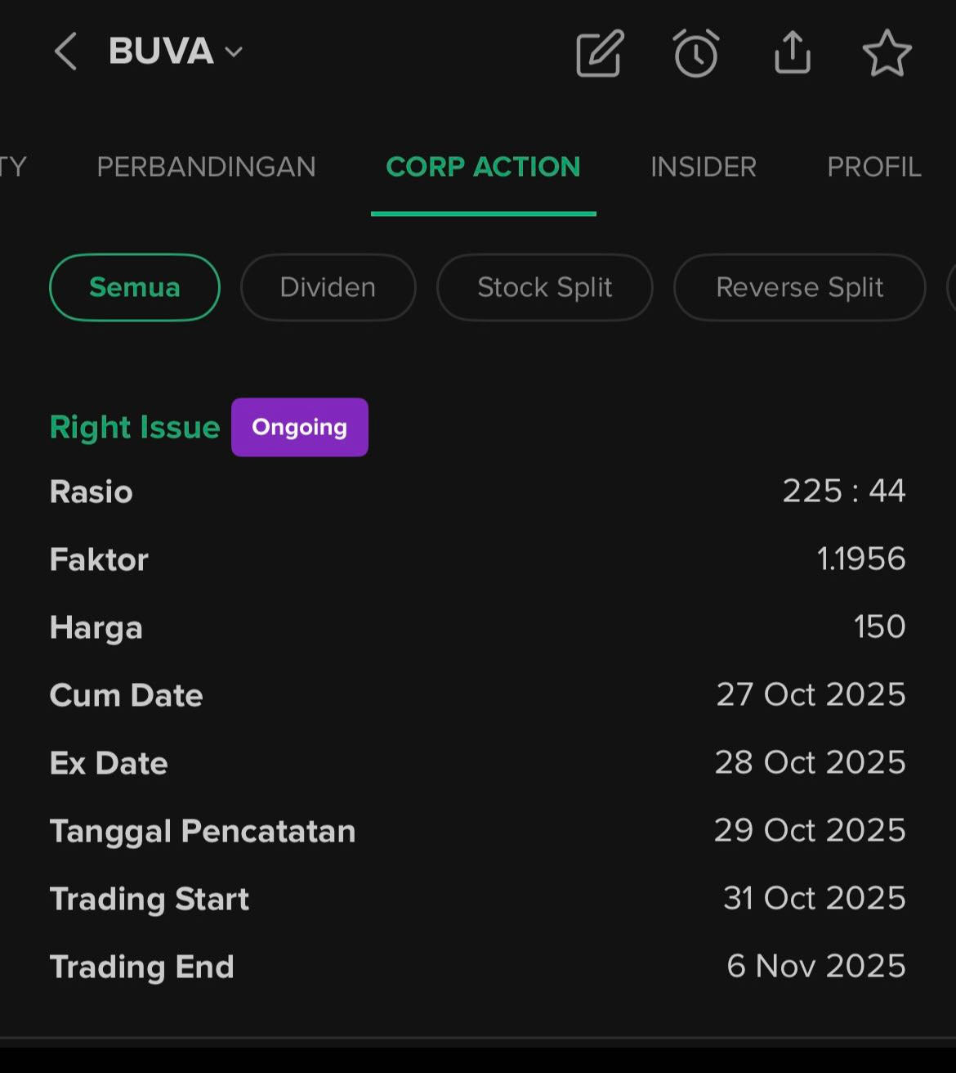Viewport: 956px width, 1073px height.
Task: Set a price alert with alarm icon
Action: click(x=696, y=54)
